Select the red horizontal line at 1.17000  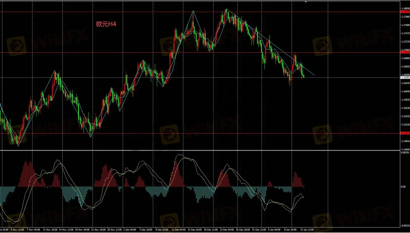(200, 53)
